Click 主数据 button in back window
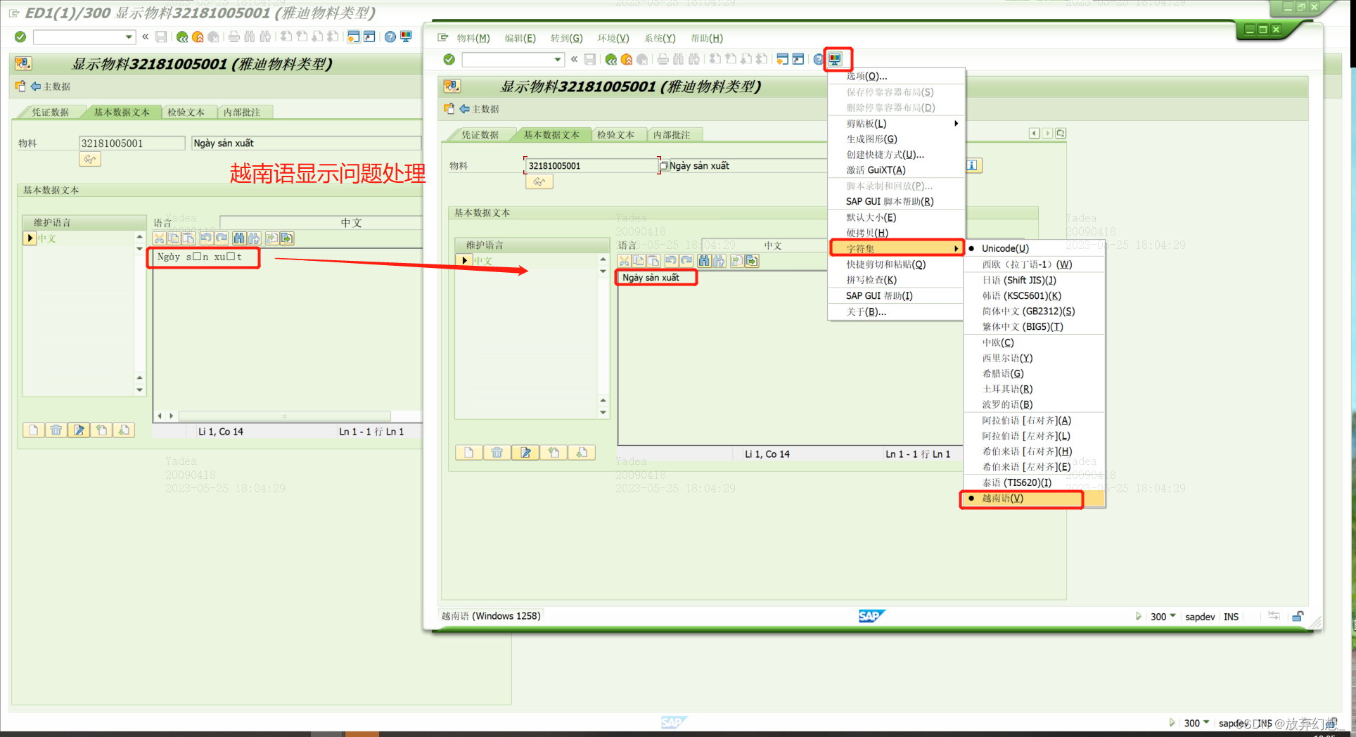The image size is (1356, 737). (x=50, y=86)
